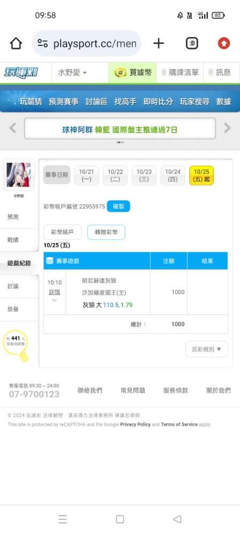240x534 pixels.
Task: Click the 玩運彩 site logo
Action: [x=21, y=73]
